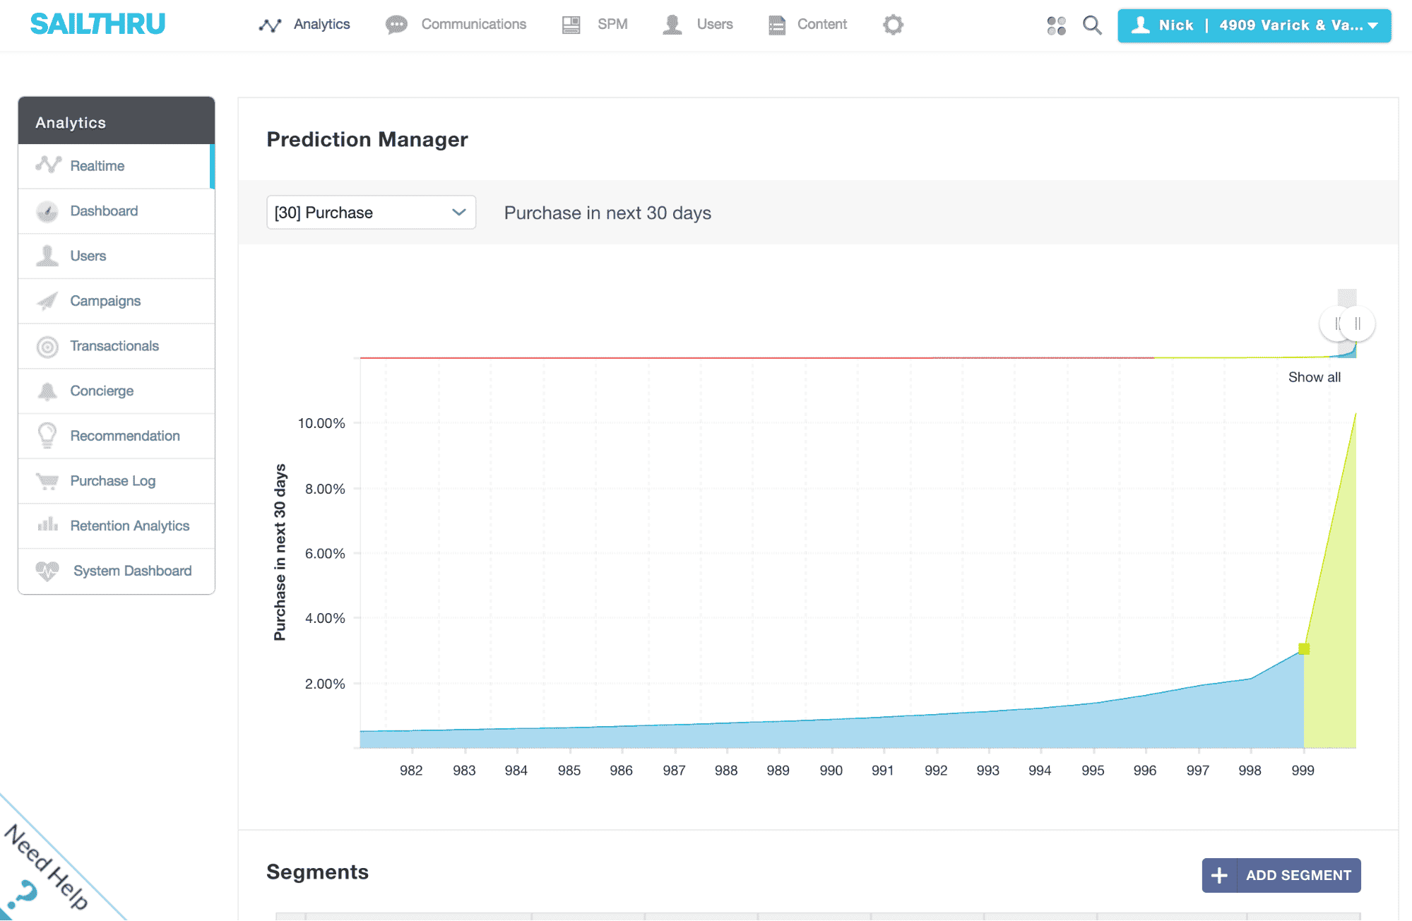The width and height of the screenshot is (1412, 921).
Task: Click the Show all link above chart
Action: pyautogui.click(x=1314, y=377)
